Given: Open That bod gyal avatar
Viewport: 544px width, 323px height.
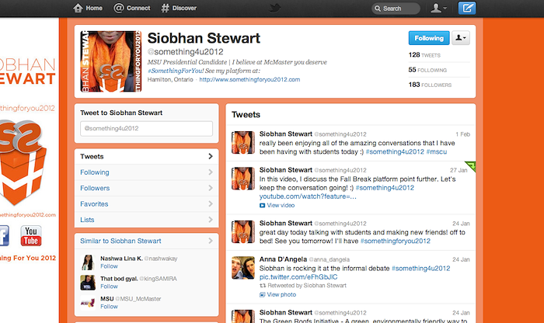Looking at the screenshot, I should pyautogui.click(x=88, y=283).
